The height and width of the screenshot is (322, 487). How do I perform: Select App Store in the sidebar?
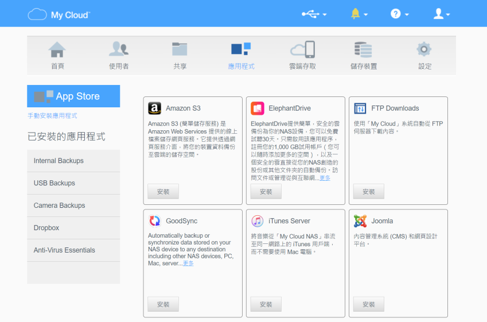click(x=73, y=96)
